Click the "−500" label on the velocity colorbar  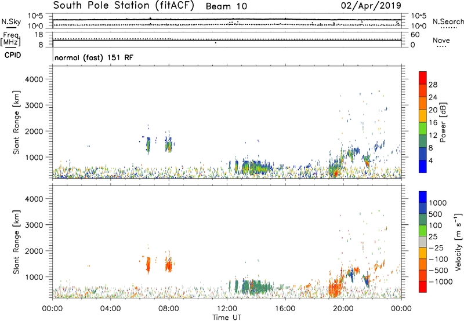[x=438, y=271]
